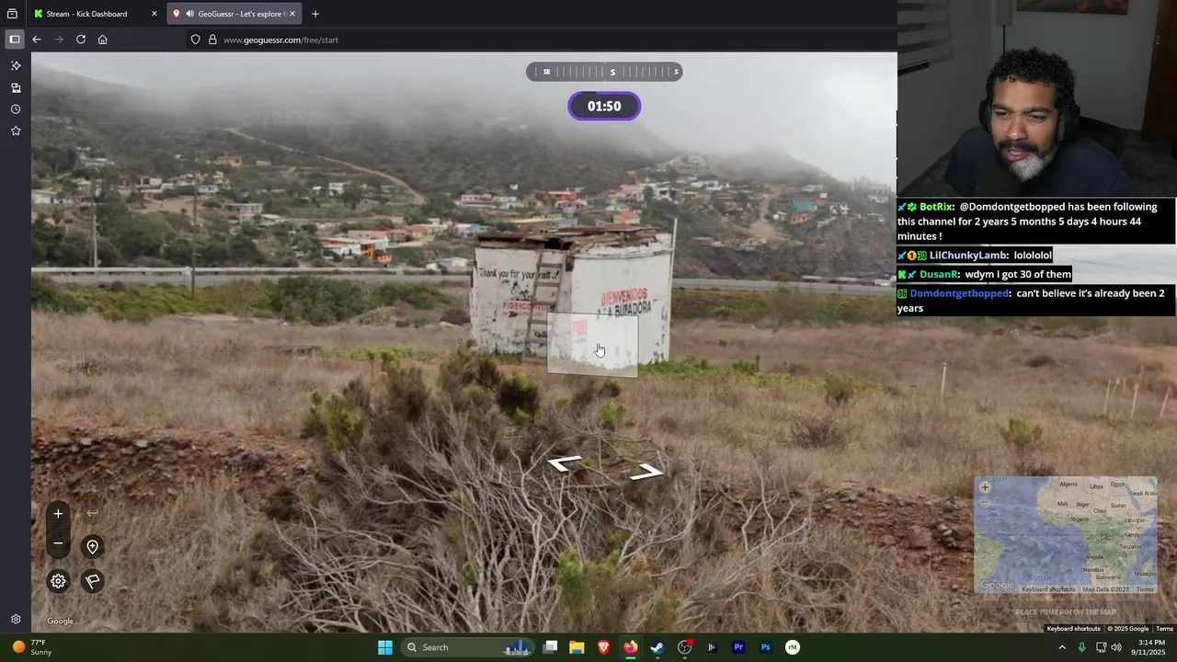Screen dimensions: 1177x662
Task: Click the compass bar heading indicator
Action: [604, 72]
